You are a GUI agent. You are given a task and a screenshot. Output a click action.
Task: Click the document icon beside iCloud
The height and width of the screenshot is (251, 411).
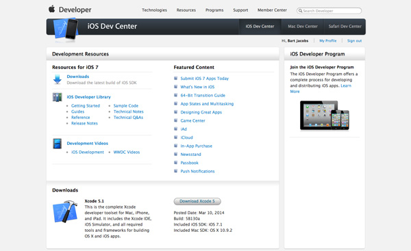[175, 137]
